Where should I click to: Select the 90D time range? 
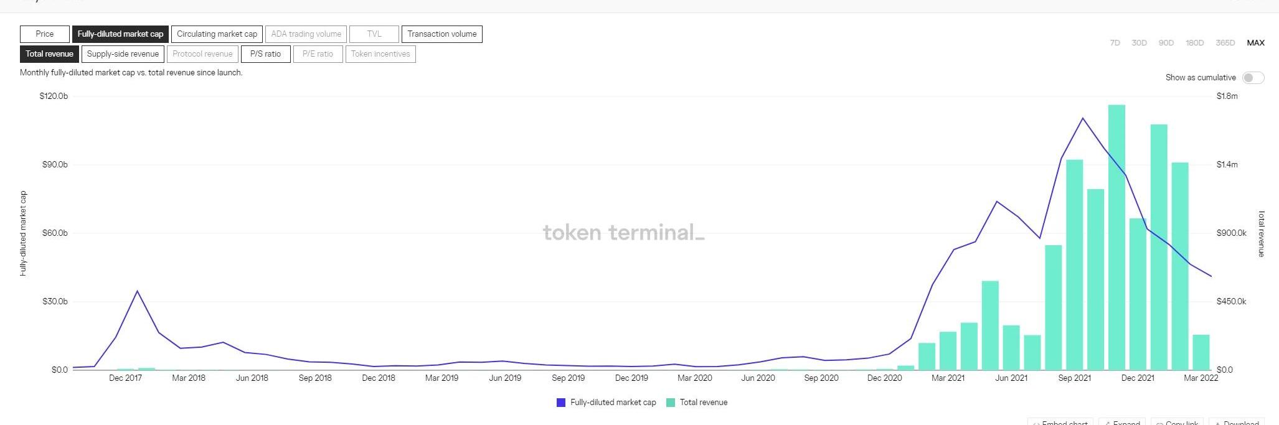1166,43
